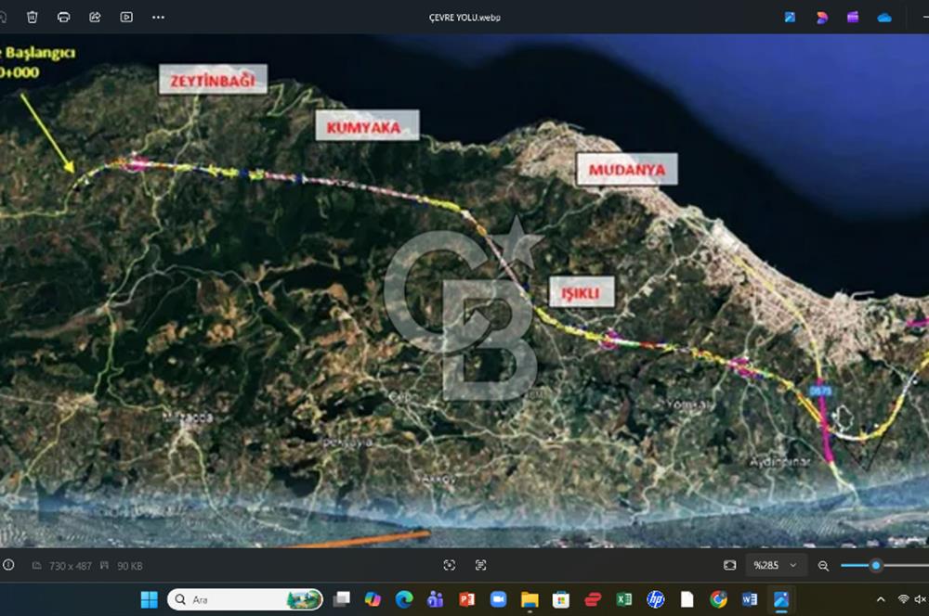Activate the scan text icon
The width and height of the screenshot is (929, 616).
click(480, 565)
